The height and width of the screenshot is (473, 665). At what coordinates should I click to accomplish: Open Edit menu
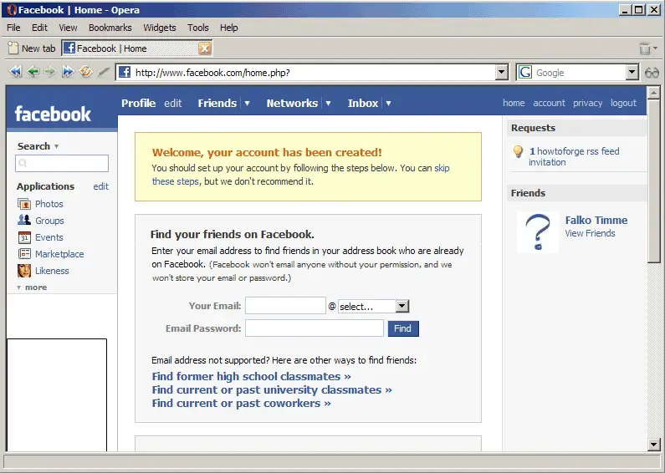(39, 28)
